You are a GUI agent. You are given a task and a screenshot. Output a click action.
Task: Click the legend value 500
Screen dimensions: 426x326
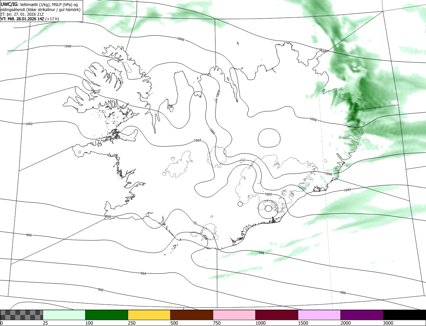pos(174,323)
